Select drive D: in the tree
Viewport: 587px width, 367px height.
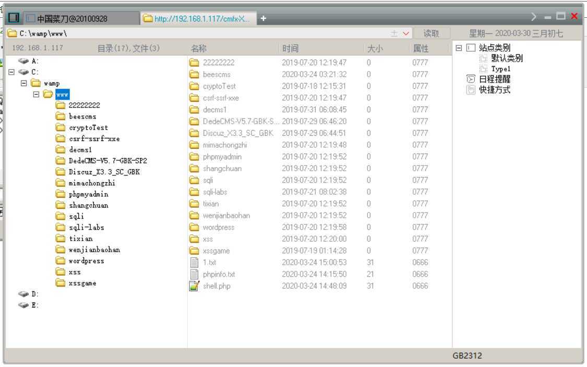pos(35,294)
